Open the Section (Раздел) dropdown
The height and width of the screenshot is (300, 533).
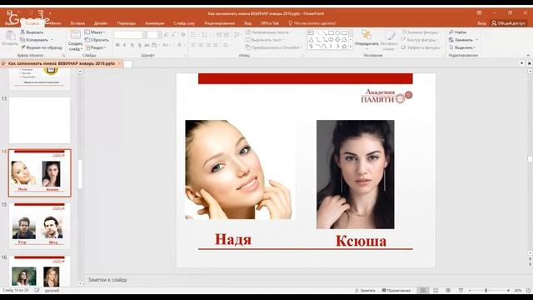click(x=97, y=47)
